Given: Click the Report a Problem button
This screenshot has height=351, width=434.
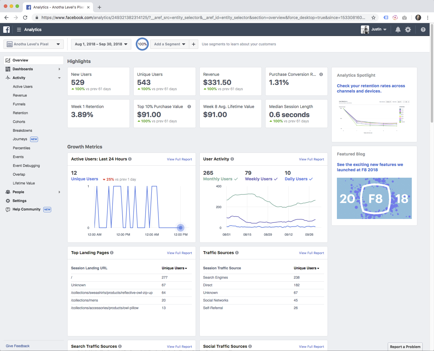Looking at the screenshot, I should click(x=405, y=347).
